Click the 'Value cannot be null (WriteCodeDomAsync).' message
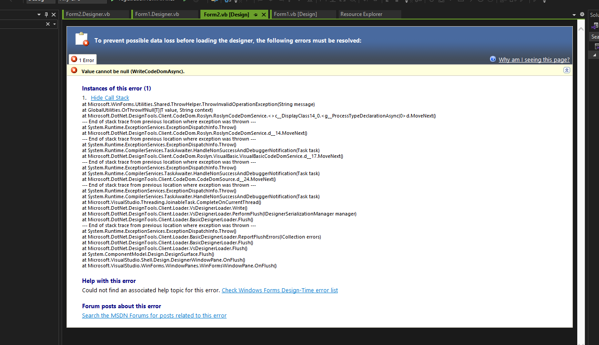599x345 pixels. point(133,71)
